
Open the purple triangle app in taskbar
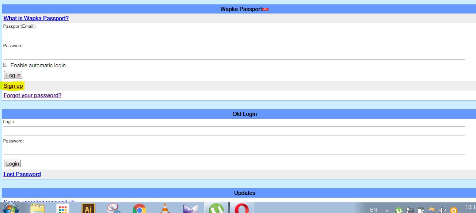(x=190, y=209)
